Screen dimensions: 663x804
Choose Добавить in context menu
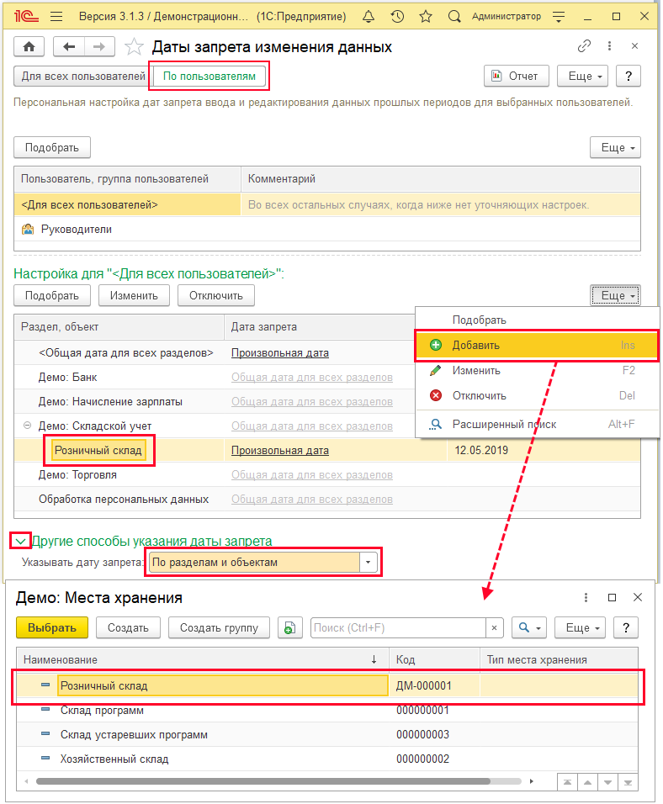tap(537, 345)
